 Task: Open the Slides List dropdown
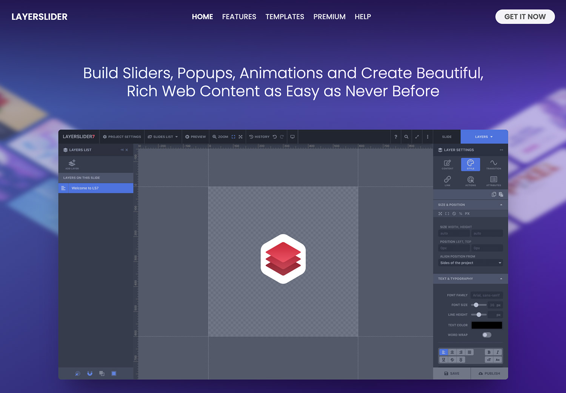tap(163, 137)
